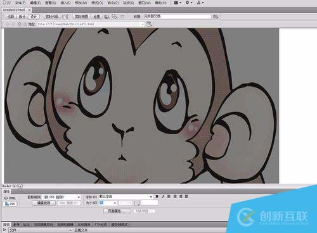Click the back arrow in the address bar
Screen dimensions: 317x233
pos(8,24)
